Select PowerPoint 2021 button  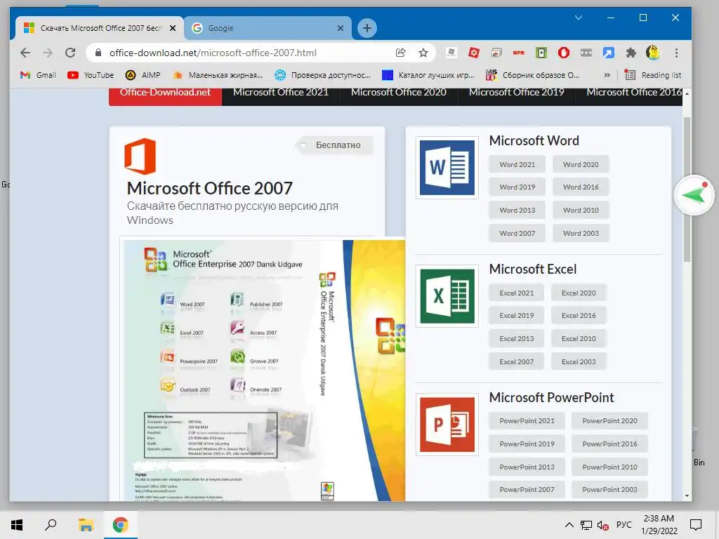(x=527, y=421)
